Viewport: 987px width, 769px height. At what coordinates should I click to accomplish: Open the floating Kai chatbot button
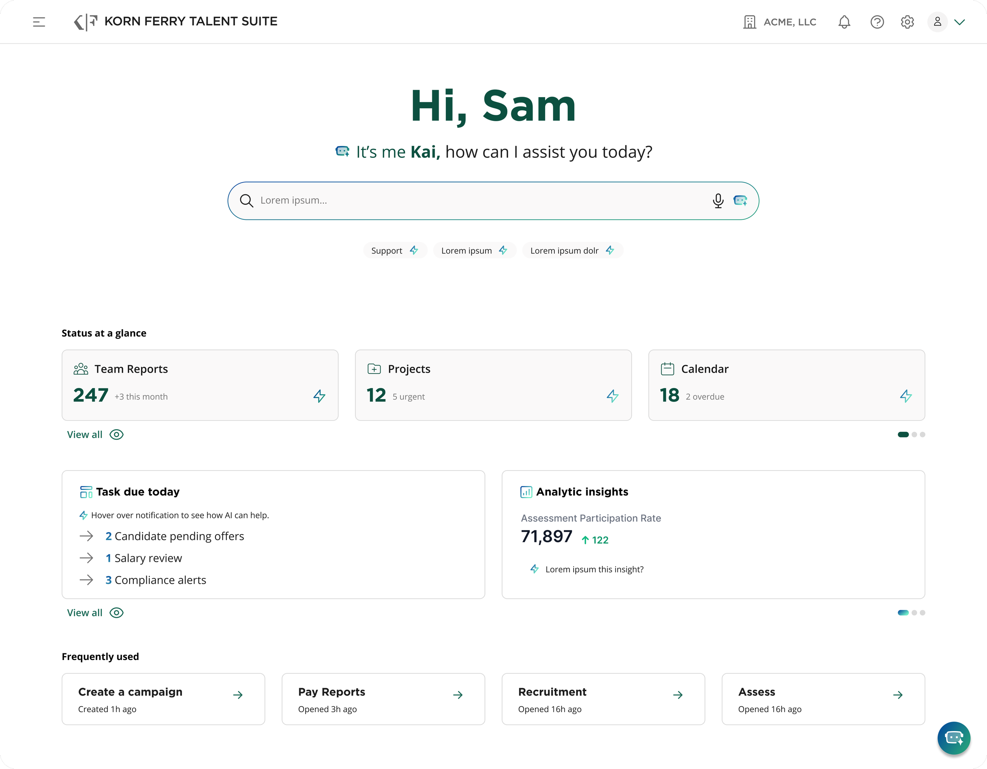coord(953,738)
